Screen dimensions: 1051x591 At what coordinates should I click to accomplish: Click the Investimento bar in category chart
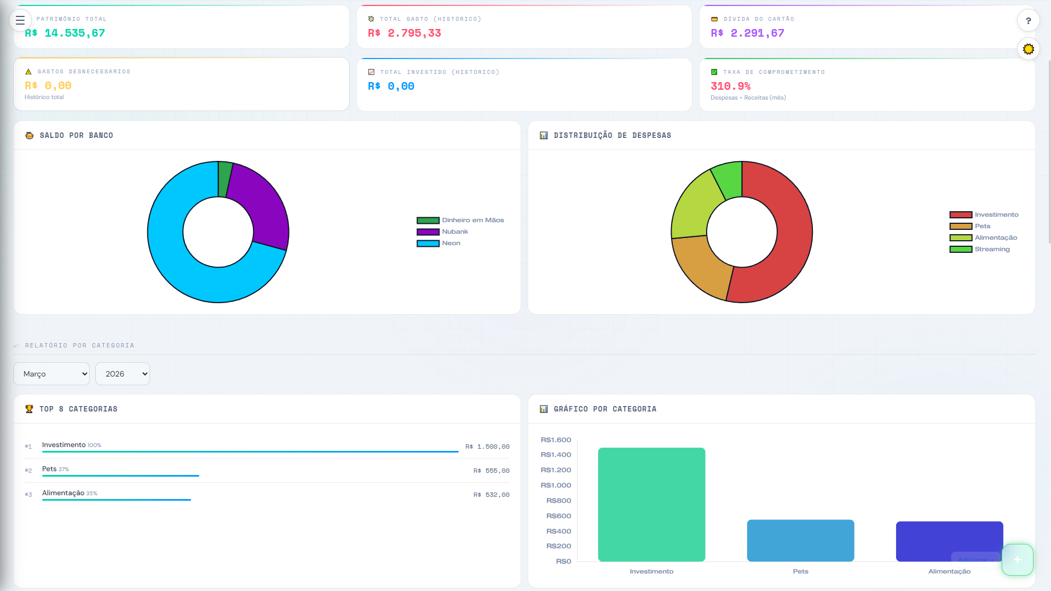651,504
